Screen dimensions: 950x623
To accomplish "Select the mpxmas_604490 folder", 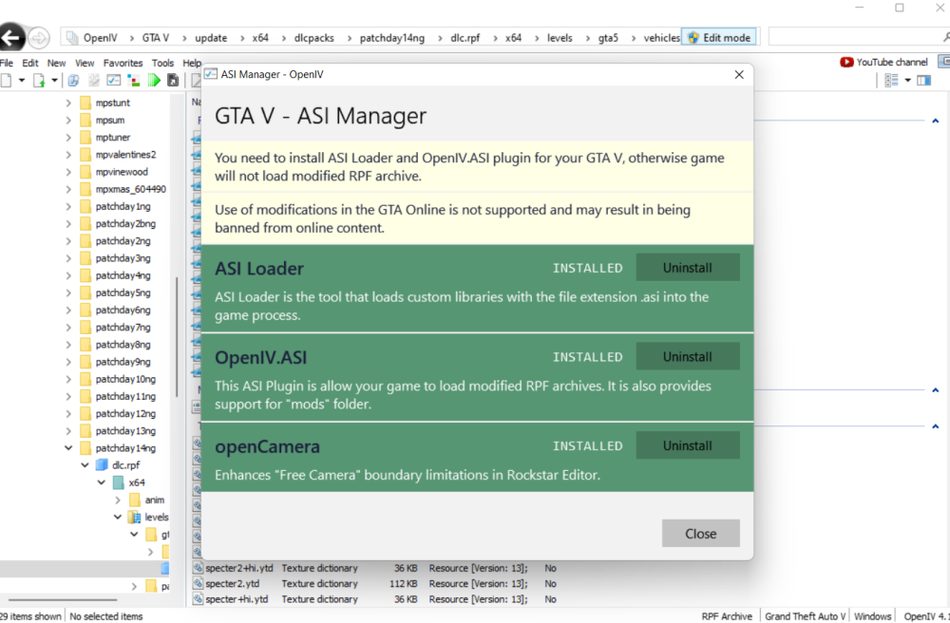I will (130, 189).
